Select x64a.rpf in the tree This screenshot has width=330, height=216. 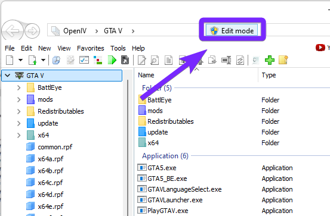pos(45,159)
